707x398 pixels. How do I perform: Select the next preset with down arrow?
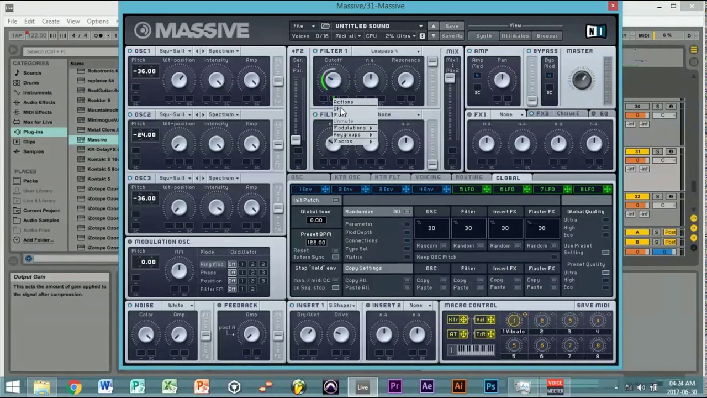coord(433,36)
